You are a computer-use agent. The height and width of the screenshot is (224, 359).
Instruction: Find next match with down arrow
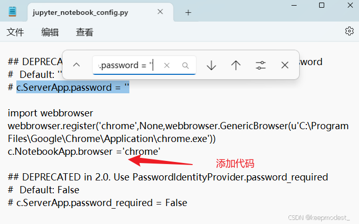click(211, 65)
